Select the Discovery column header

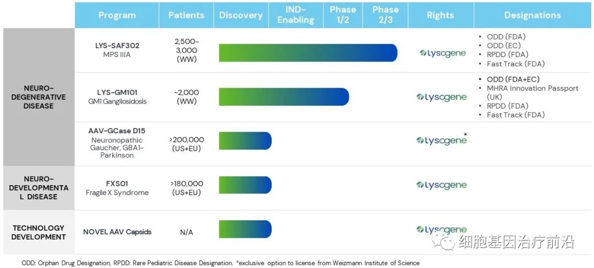click(241, 15)
